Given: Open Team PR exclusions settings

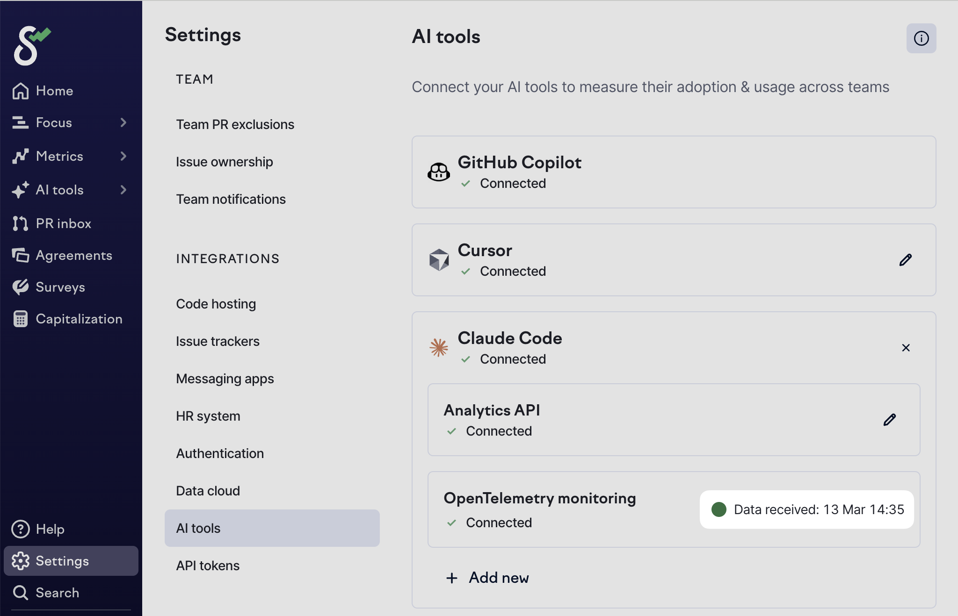Looking at the screenshot, I should pyautogui.click(x=235, y=124).
